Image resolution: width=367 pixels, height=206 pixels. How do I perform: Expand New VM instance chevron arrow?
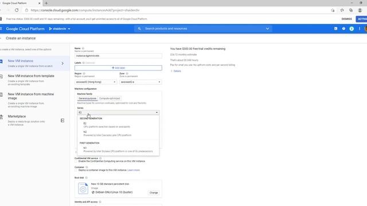63,64
